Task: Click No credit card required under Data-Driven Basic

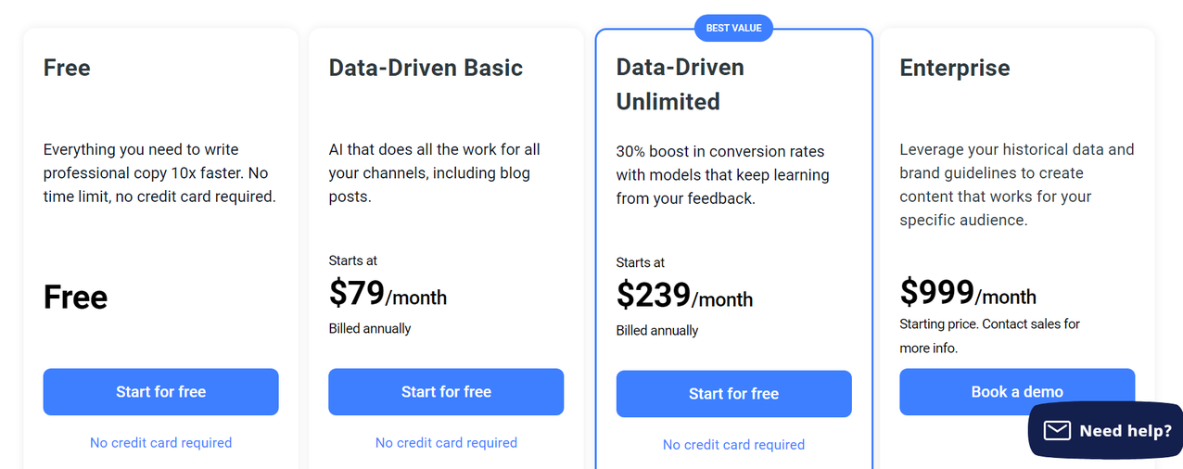Action: pyautogui.click(x=446, y=443)
